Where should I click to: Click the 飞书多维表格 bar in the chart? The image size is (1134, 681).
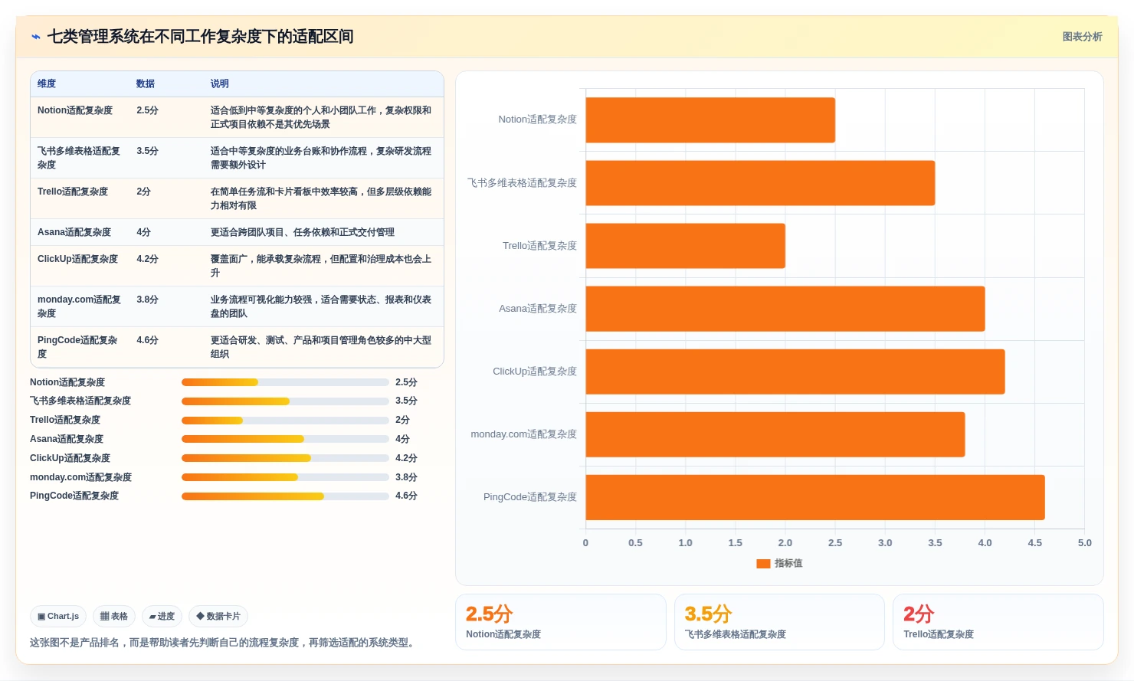[x=760, y=183]
